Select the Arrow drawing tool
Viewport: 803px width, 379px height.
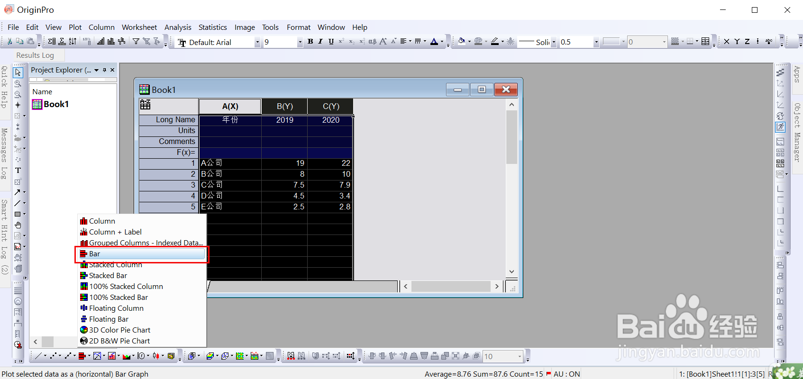point(18,192)
